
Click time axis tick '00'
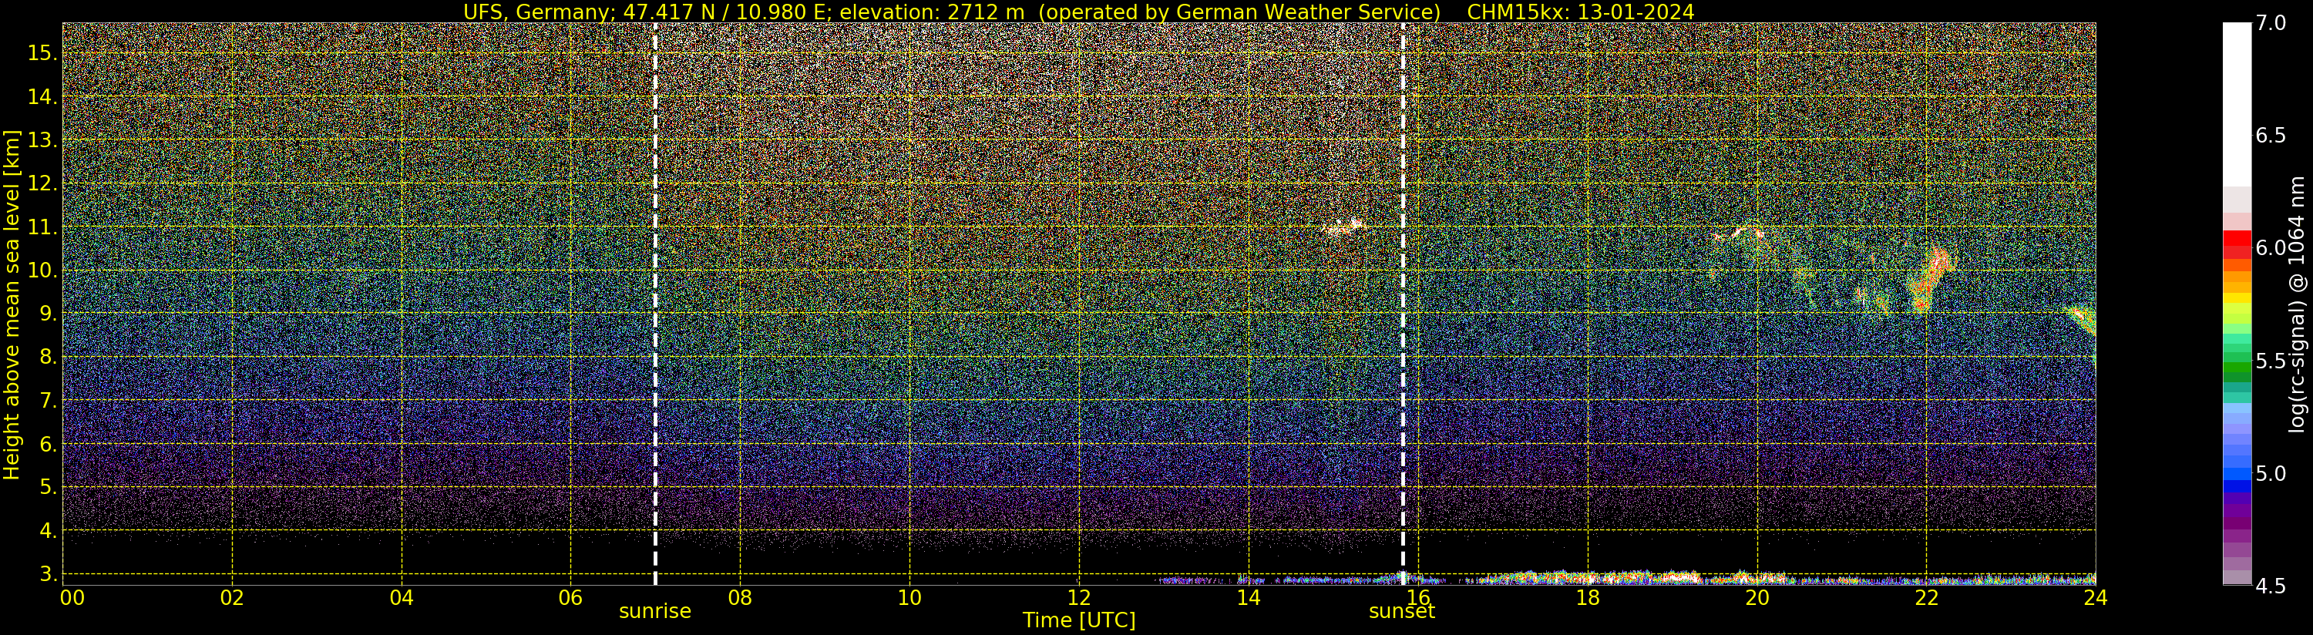(72, 598)
